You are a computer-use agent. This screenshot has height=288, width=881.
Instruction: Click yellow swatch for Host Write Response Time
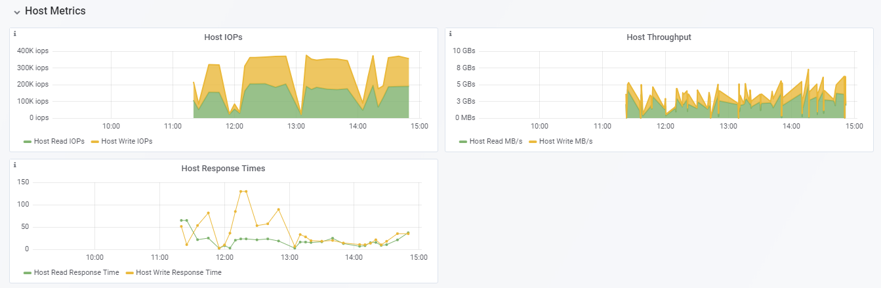click(129, 273)
